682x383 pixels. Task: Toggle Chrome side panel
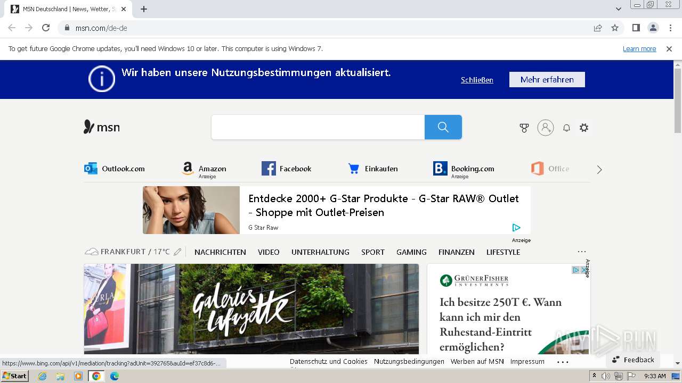pyautogui.click(x=636, y=28)
